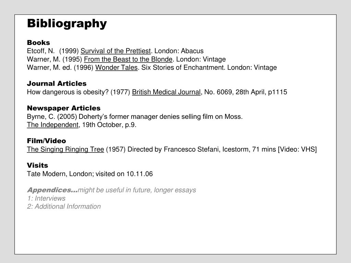Click the Journal Articles heading
The image size is (351, 263).
pyautogui.click(x=57, y=84)
